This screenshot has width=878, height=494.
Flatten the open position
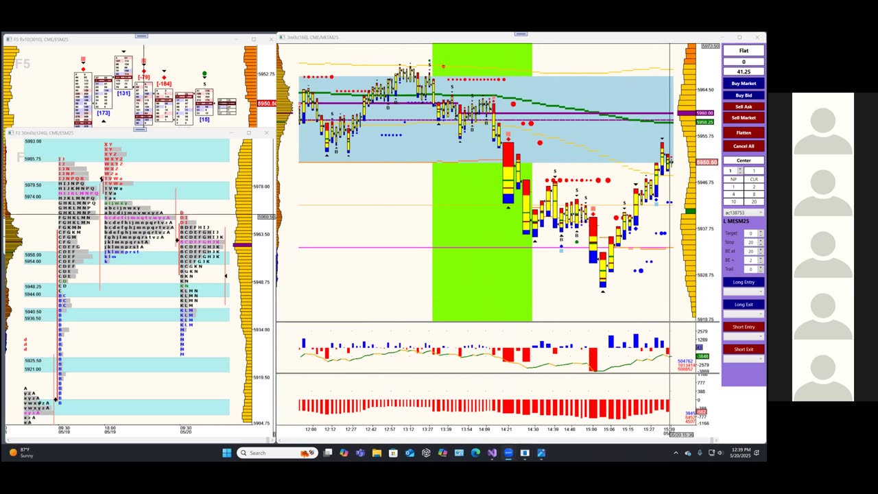pos(744,132)
